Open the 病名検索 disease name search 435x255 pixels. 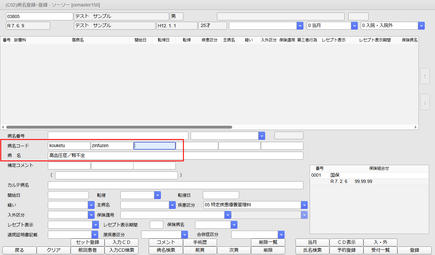[x=166, y=250]
